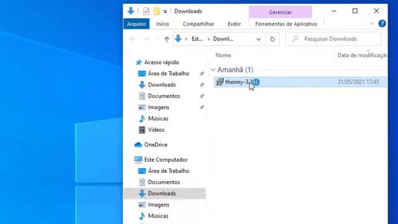This screenshot has width=398, height=224.
Task: Minimize the Downloads window
Action: click(334, 11)
